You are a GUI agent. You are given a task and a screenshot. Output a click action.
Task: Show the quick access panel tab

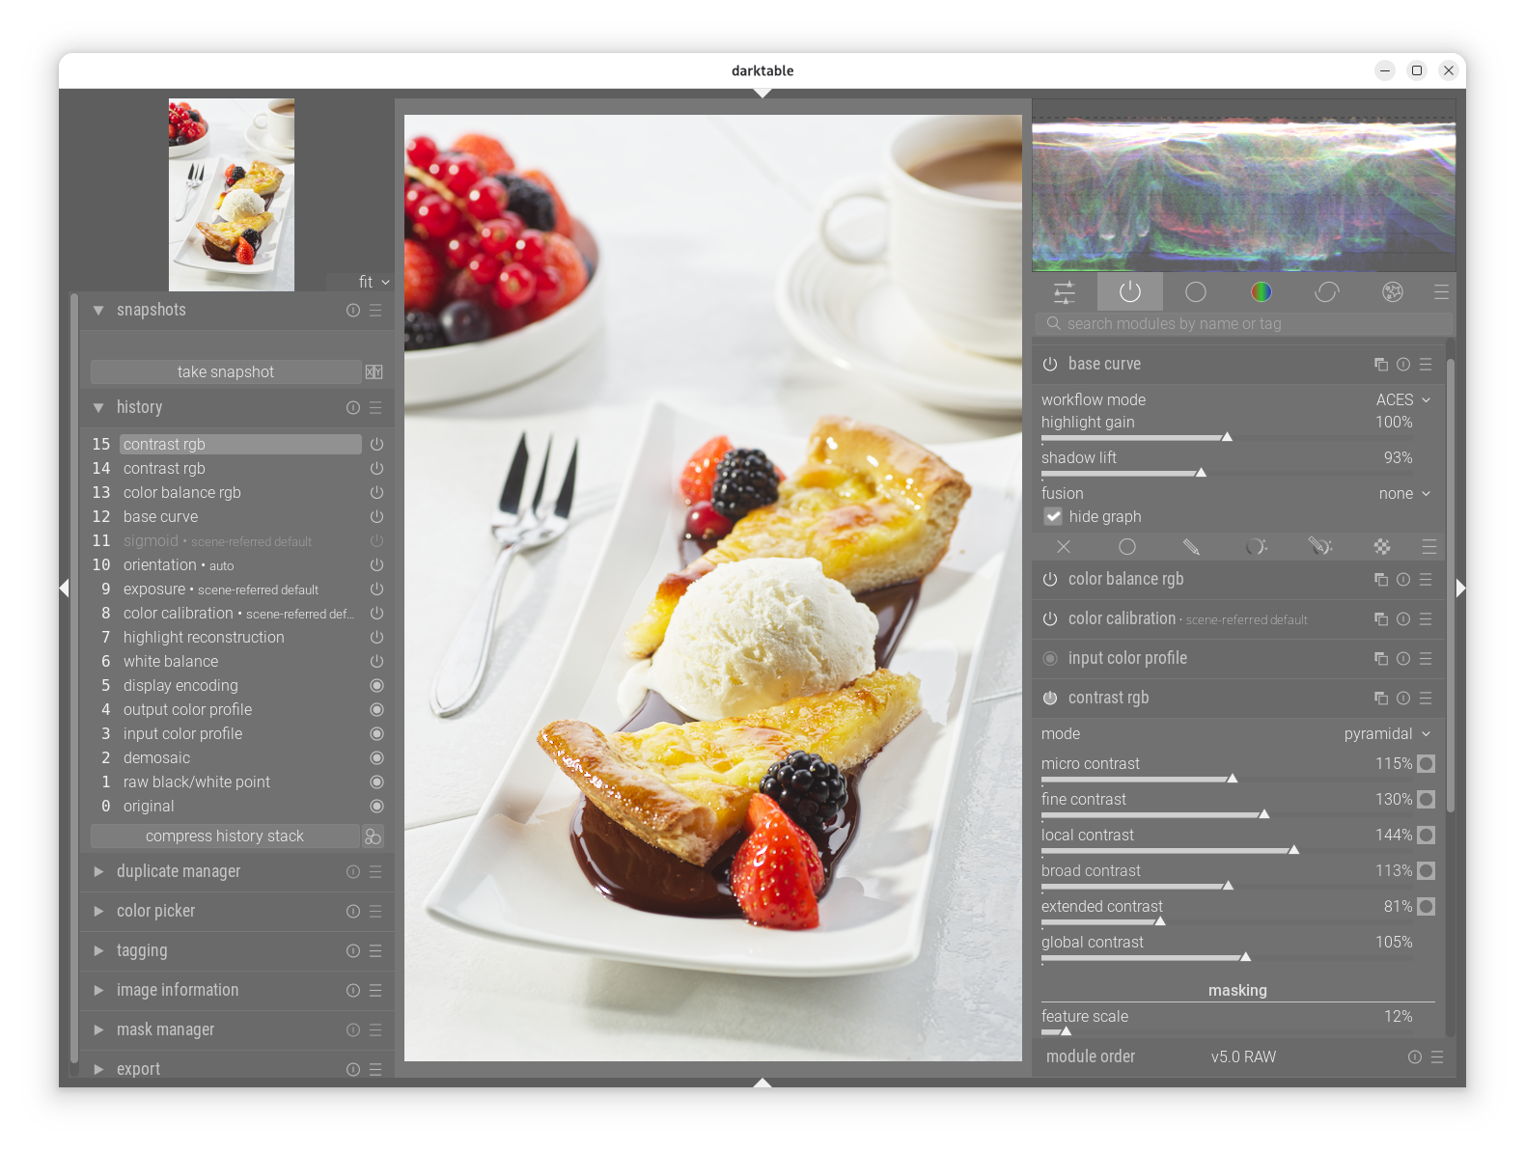pos(1065,291)
